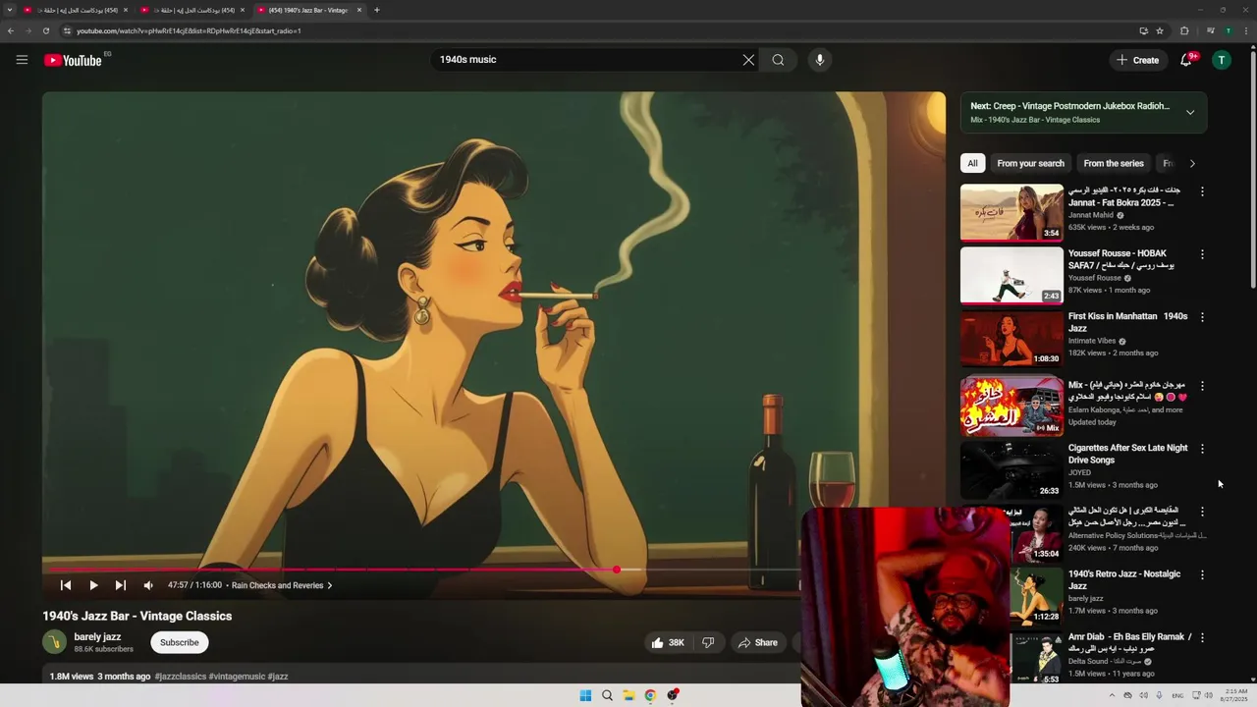Open options for First Kiss in Manhattan
The height and width of the screenshot is (707, 1257).
point(1202,317)
